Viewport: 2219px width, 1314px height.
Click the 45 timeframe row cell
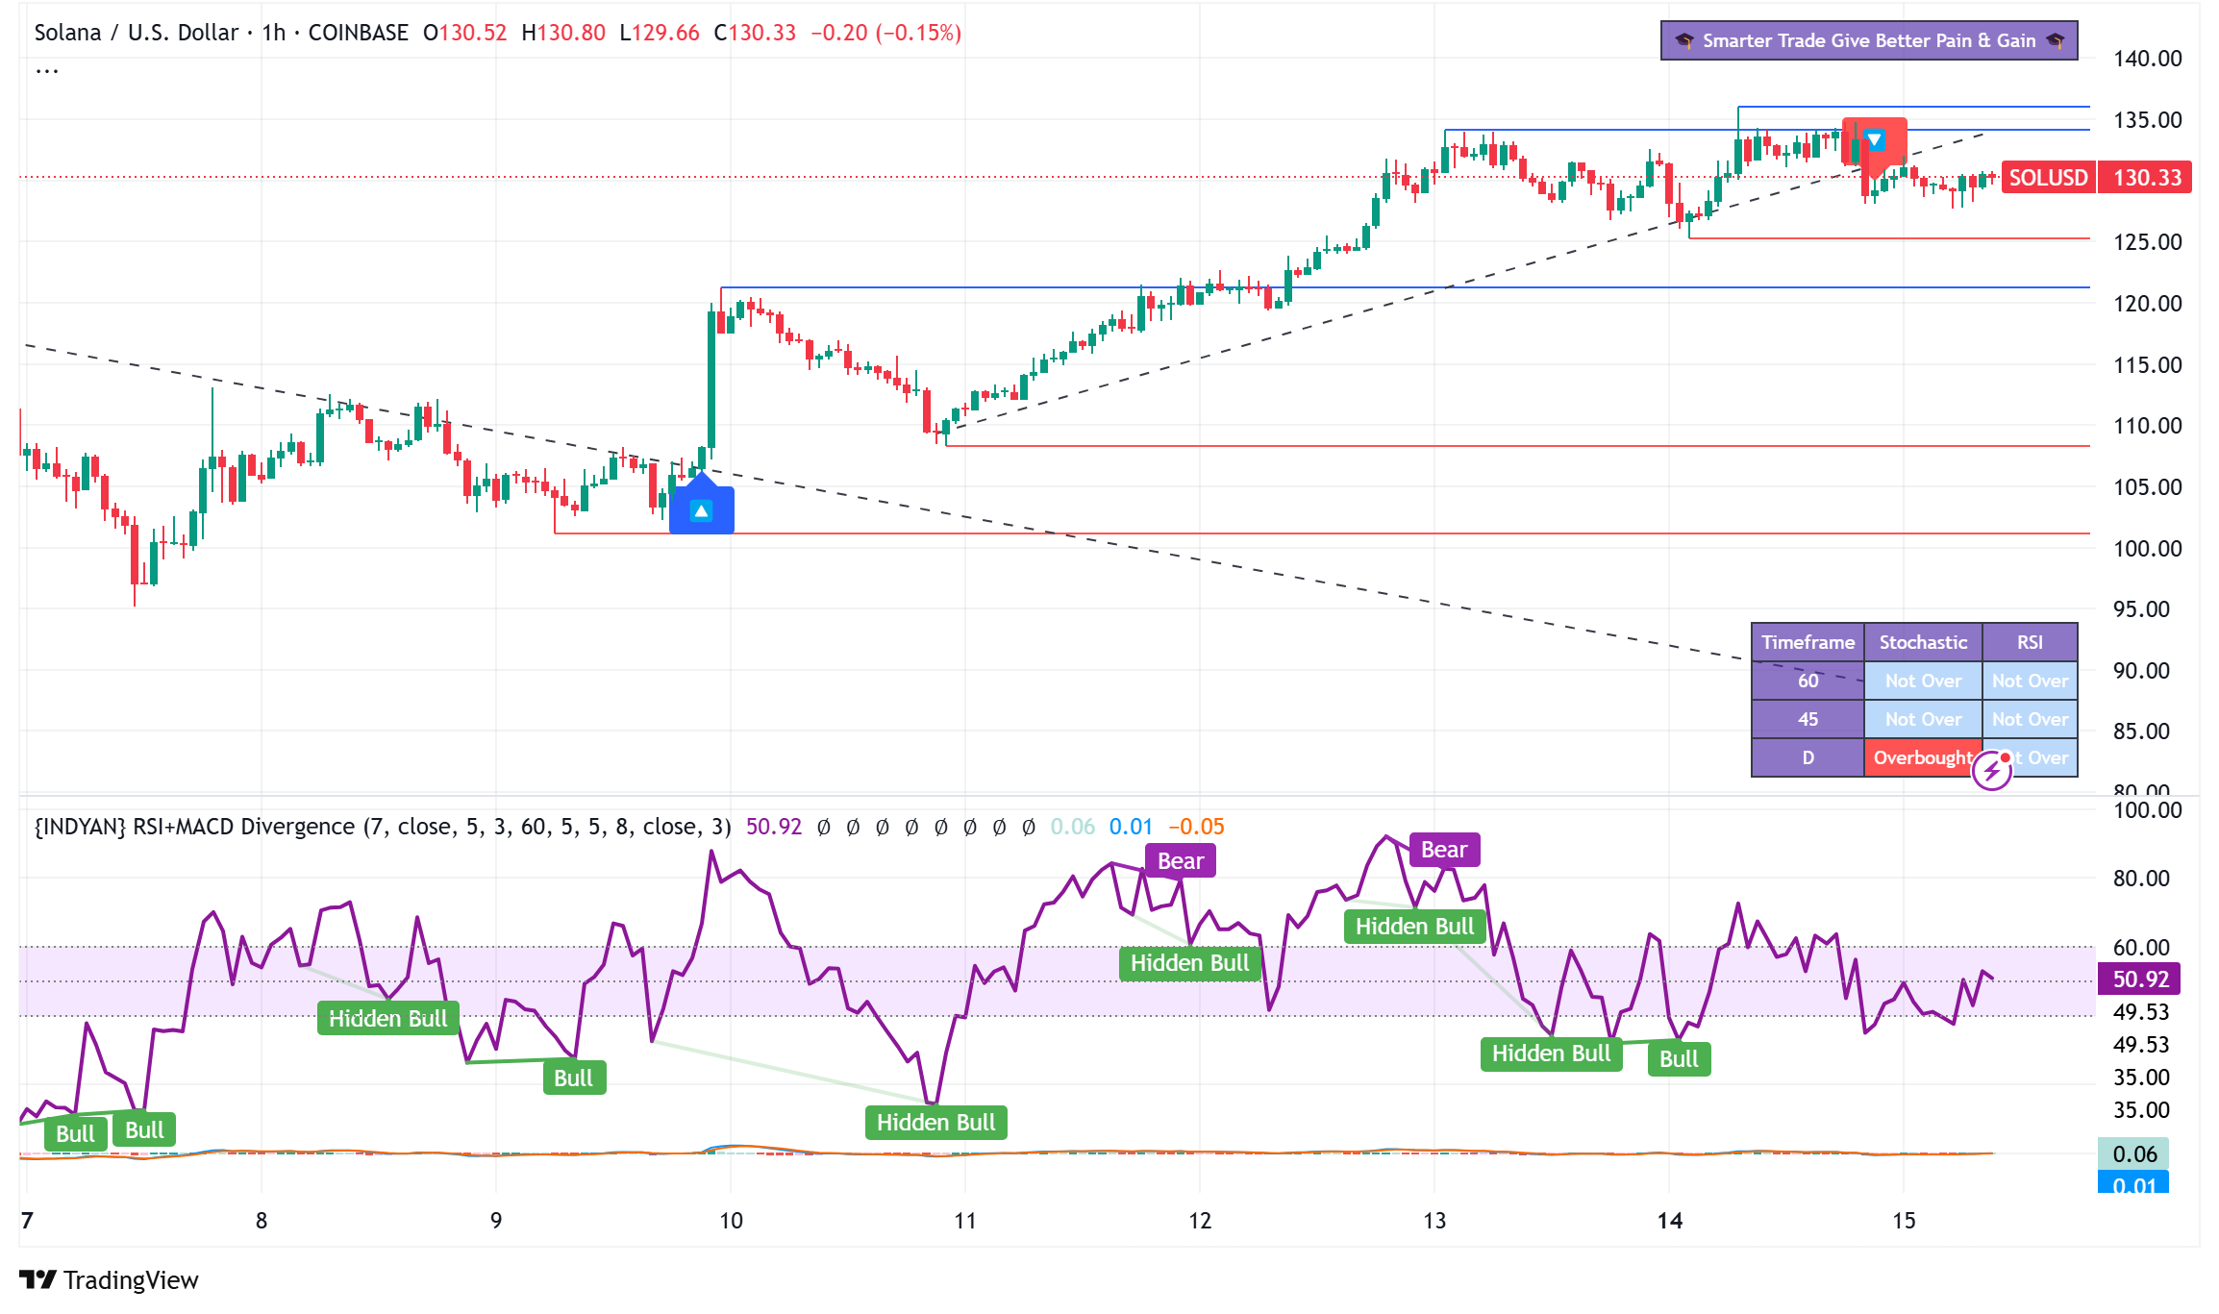(x=1808, y=719)
